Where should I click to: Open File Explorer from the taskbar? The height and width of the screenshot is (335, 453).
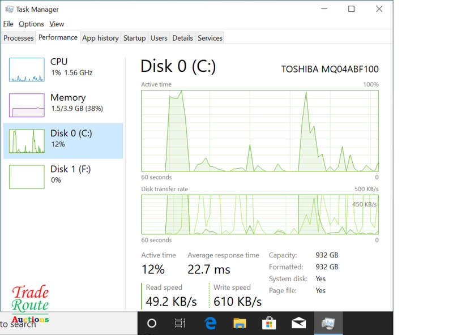coord(240,323)
